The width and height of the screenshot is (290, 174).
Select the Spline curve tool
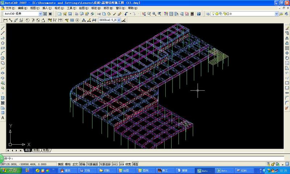coord(3,68)
